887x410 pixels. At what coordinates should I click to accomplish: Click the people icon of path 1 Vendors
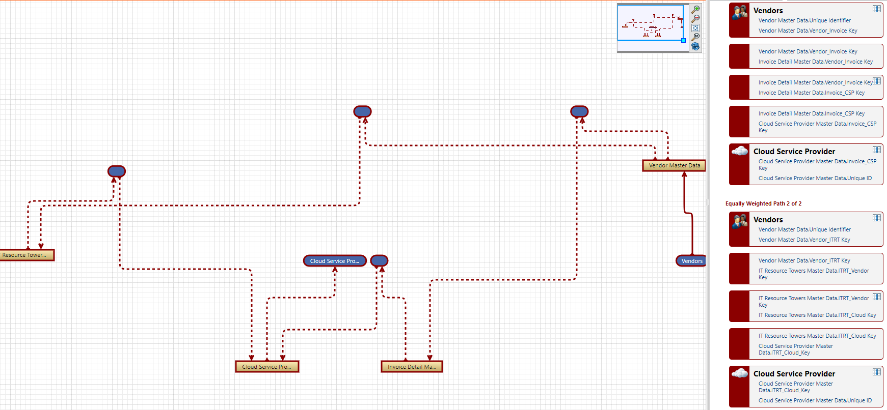(x=740, y=12)
